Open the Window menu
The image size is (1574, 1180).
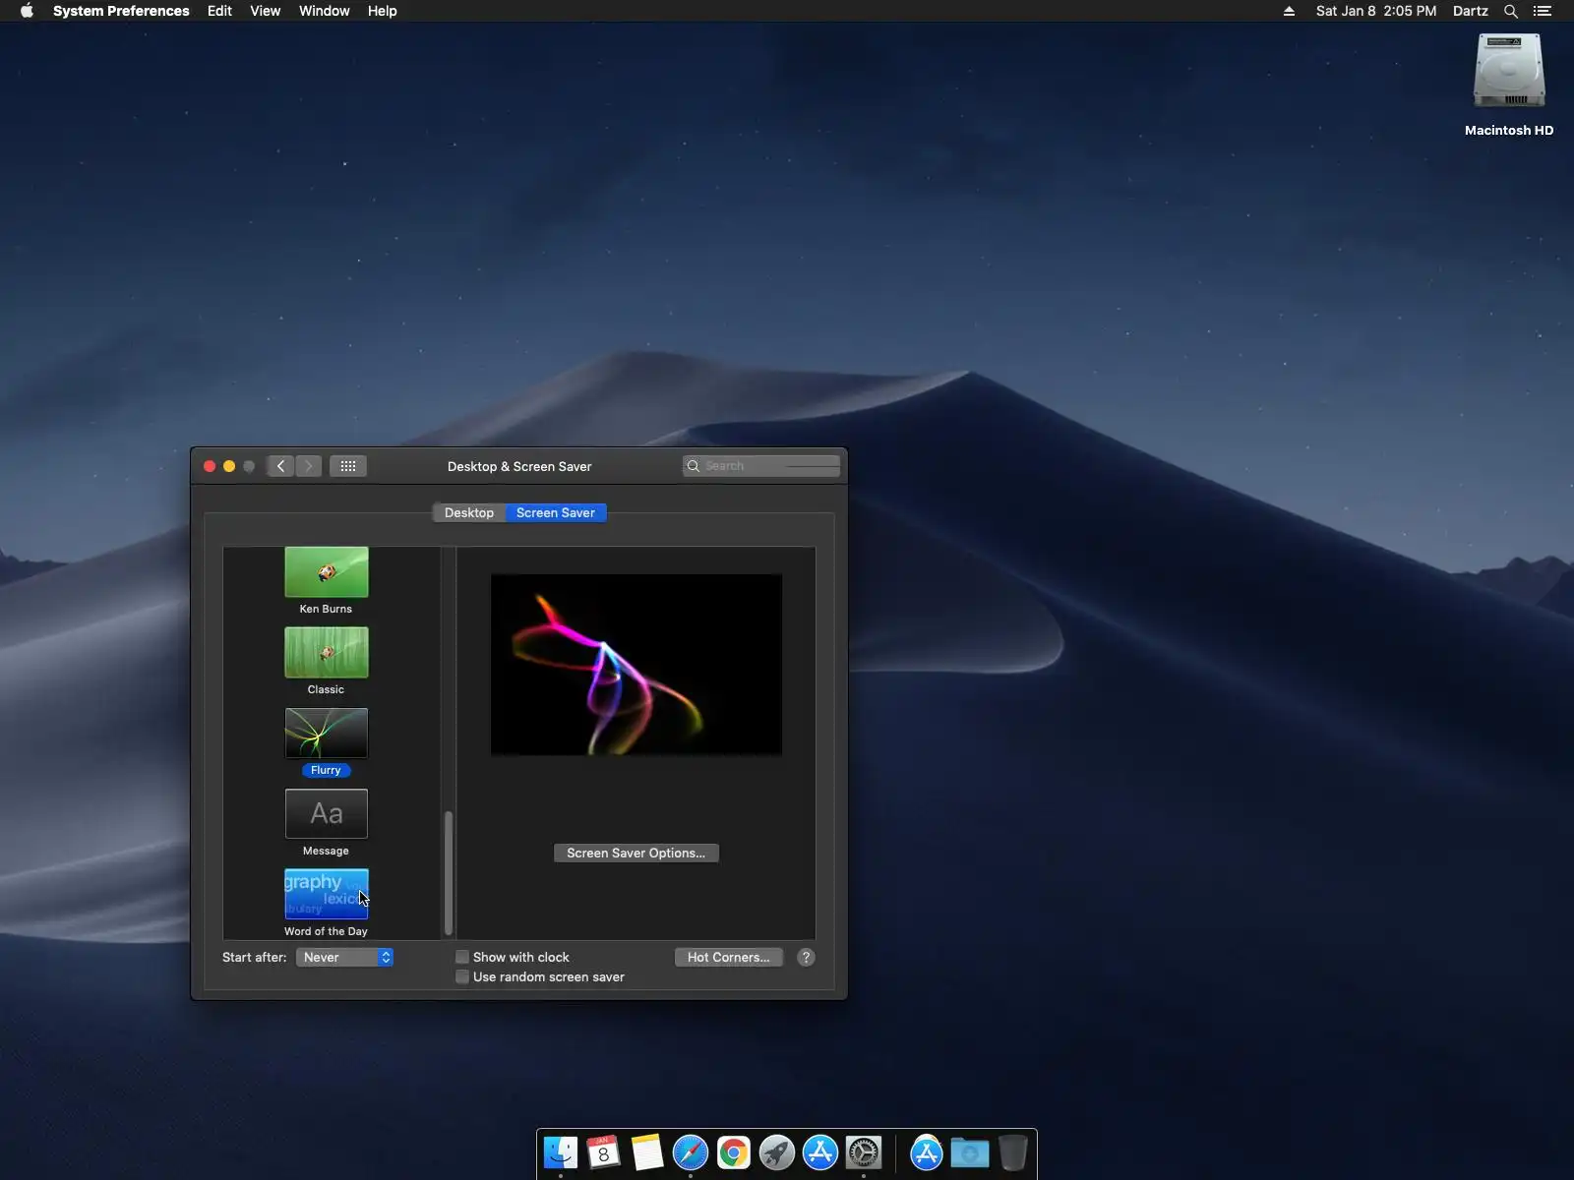324,11
